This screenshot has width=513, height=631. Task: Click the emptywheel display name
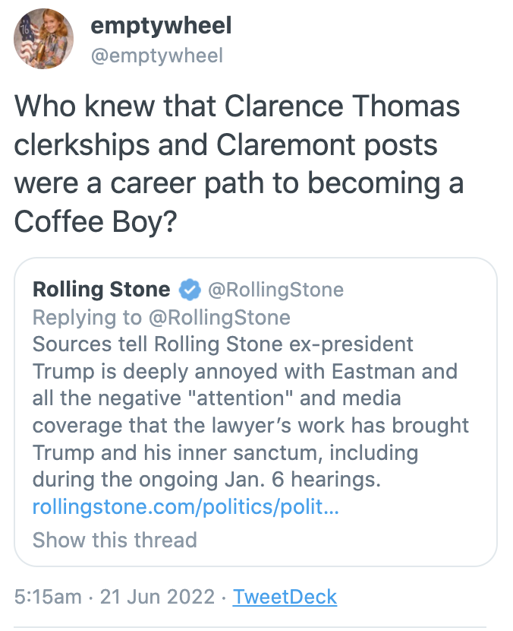(x=161, y=26)
